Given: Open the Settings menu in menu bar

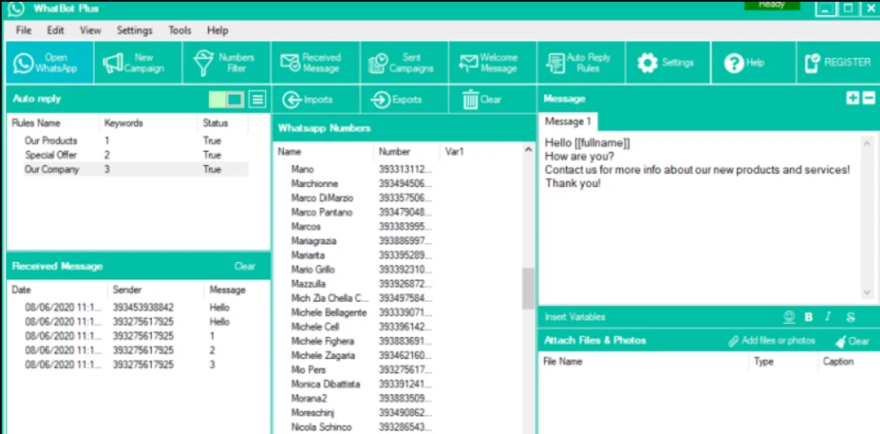Looking at the screenshot, I should coord(135,30).
